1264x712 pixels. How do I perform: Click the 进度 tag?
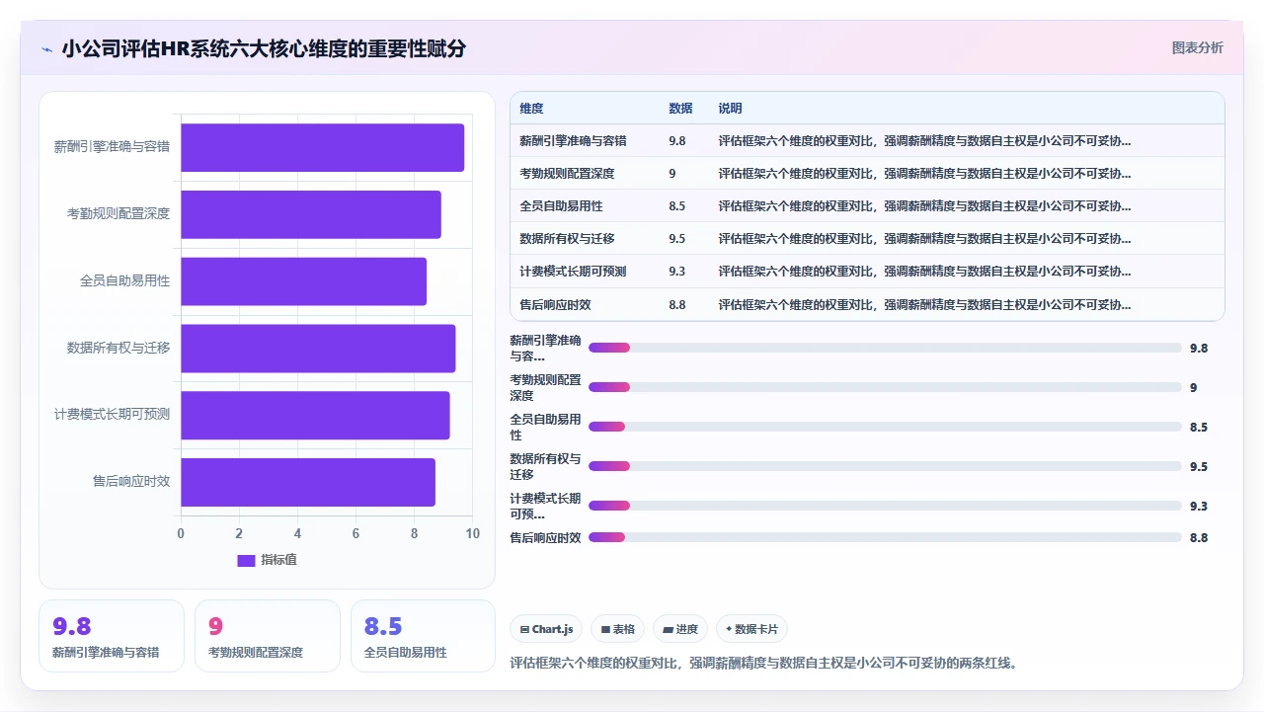[x=680, y=629]
